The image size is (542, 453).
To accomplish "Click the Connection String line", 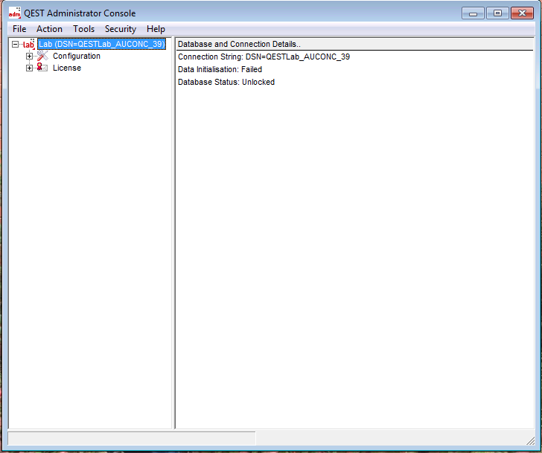I will click(264, 57).
